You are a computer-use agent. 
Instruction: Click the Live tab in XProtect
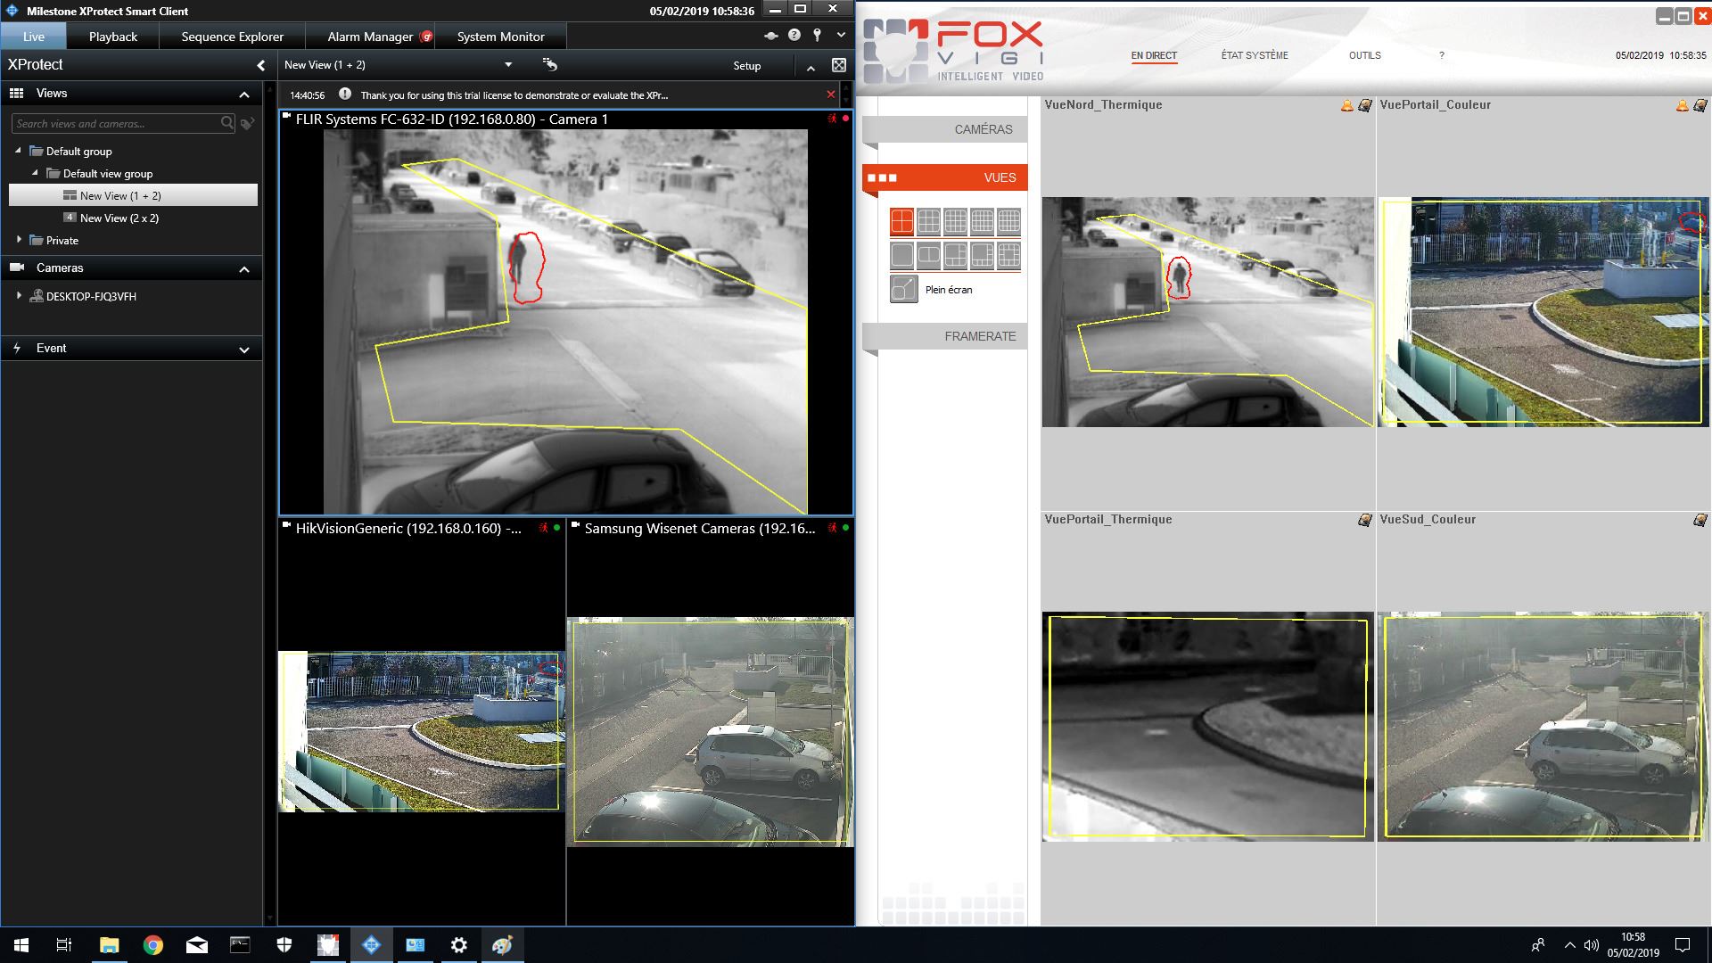click(34, 37)
